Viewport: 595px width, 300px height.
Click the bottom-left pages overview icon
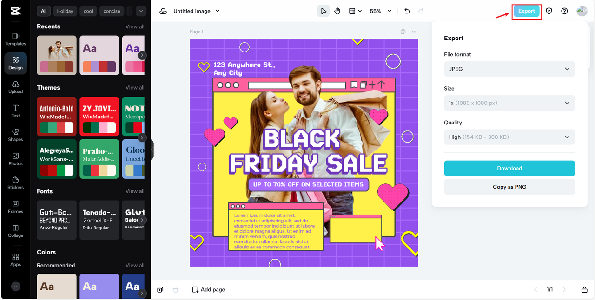coord(160,289)
